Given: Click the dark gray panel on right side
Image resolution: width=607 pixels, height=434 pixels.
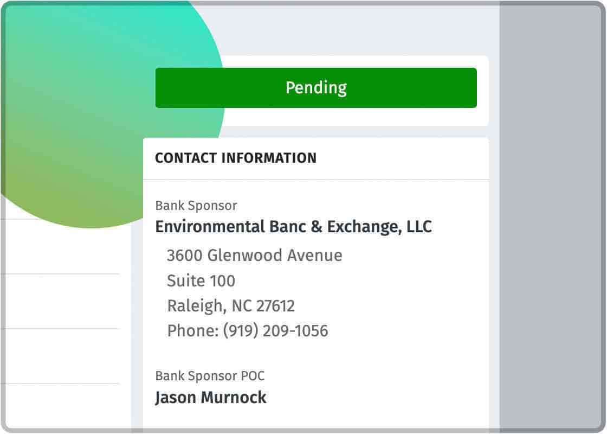Looking at the screenshot, I should click(x=550, y=217).
